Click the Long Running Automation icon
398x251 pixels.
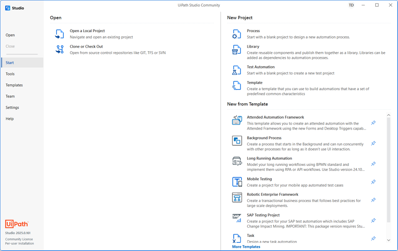(x=237, y=161)
